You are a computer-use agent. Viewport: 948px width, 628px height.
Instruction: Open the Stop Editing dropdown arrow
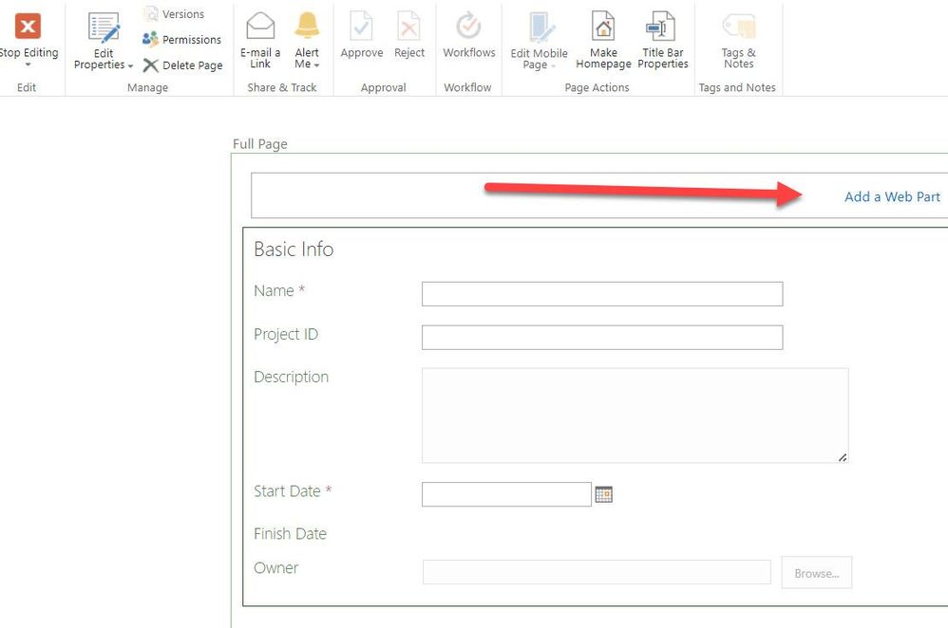coord(28,64)
